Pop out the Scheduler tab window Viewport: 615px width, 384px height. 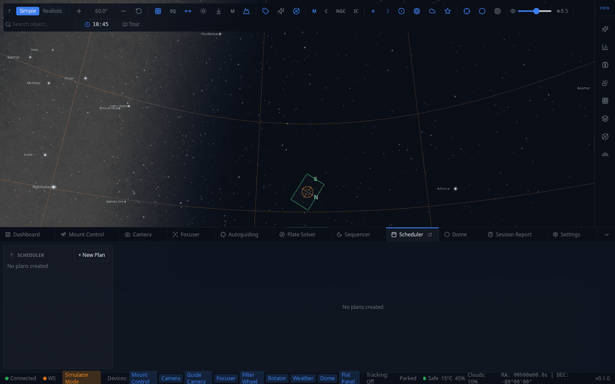point(430,235)
